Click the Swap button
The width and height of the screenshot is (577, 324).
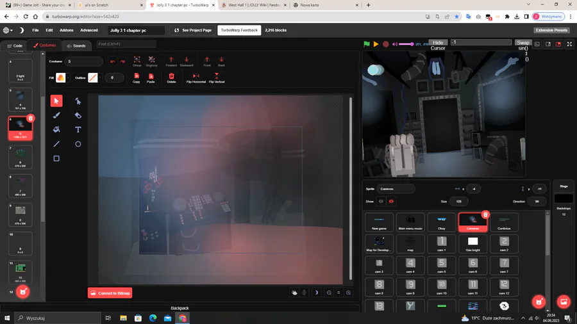point(523,43)
